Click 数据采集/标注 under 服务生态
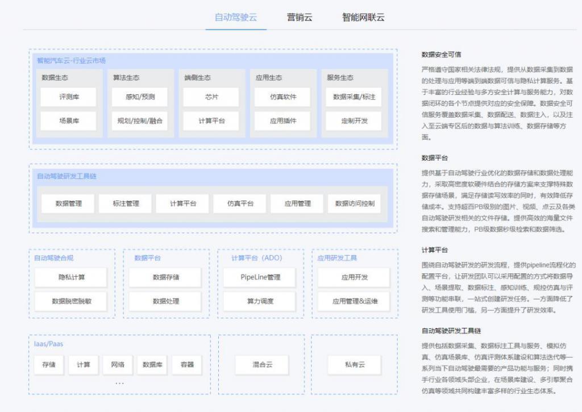Screen dimensions: 582x412 click(x=354, y=97)
